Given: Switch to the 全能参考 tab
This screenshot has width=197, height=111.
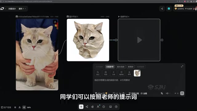Looking at the screenshot, I should pyautogui.click(x=110, y=67).
